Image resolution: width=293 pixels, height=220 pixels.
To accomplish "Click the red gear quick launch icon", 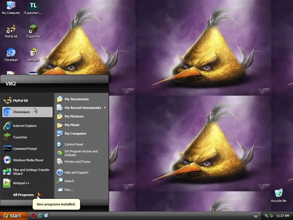I will coord(33,216).
